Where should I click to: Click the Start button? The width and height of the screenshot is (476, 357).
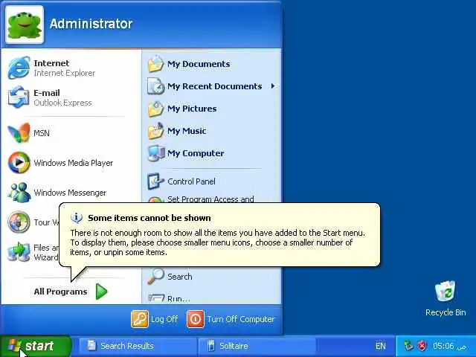pos(36,346)
